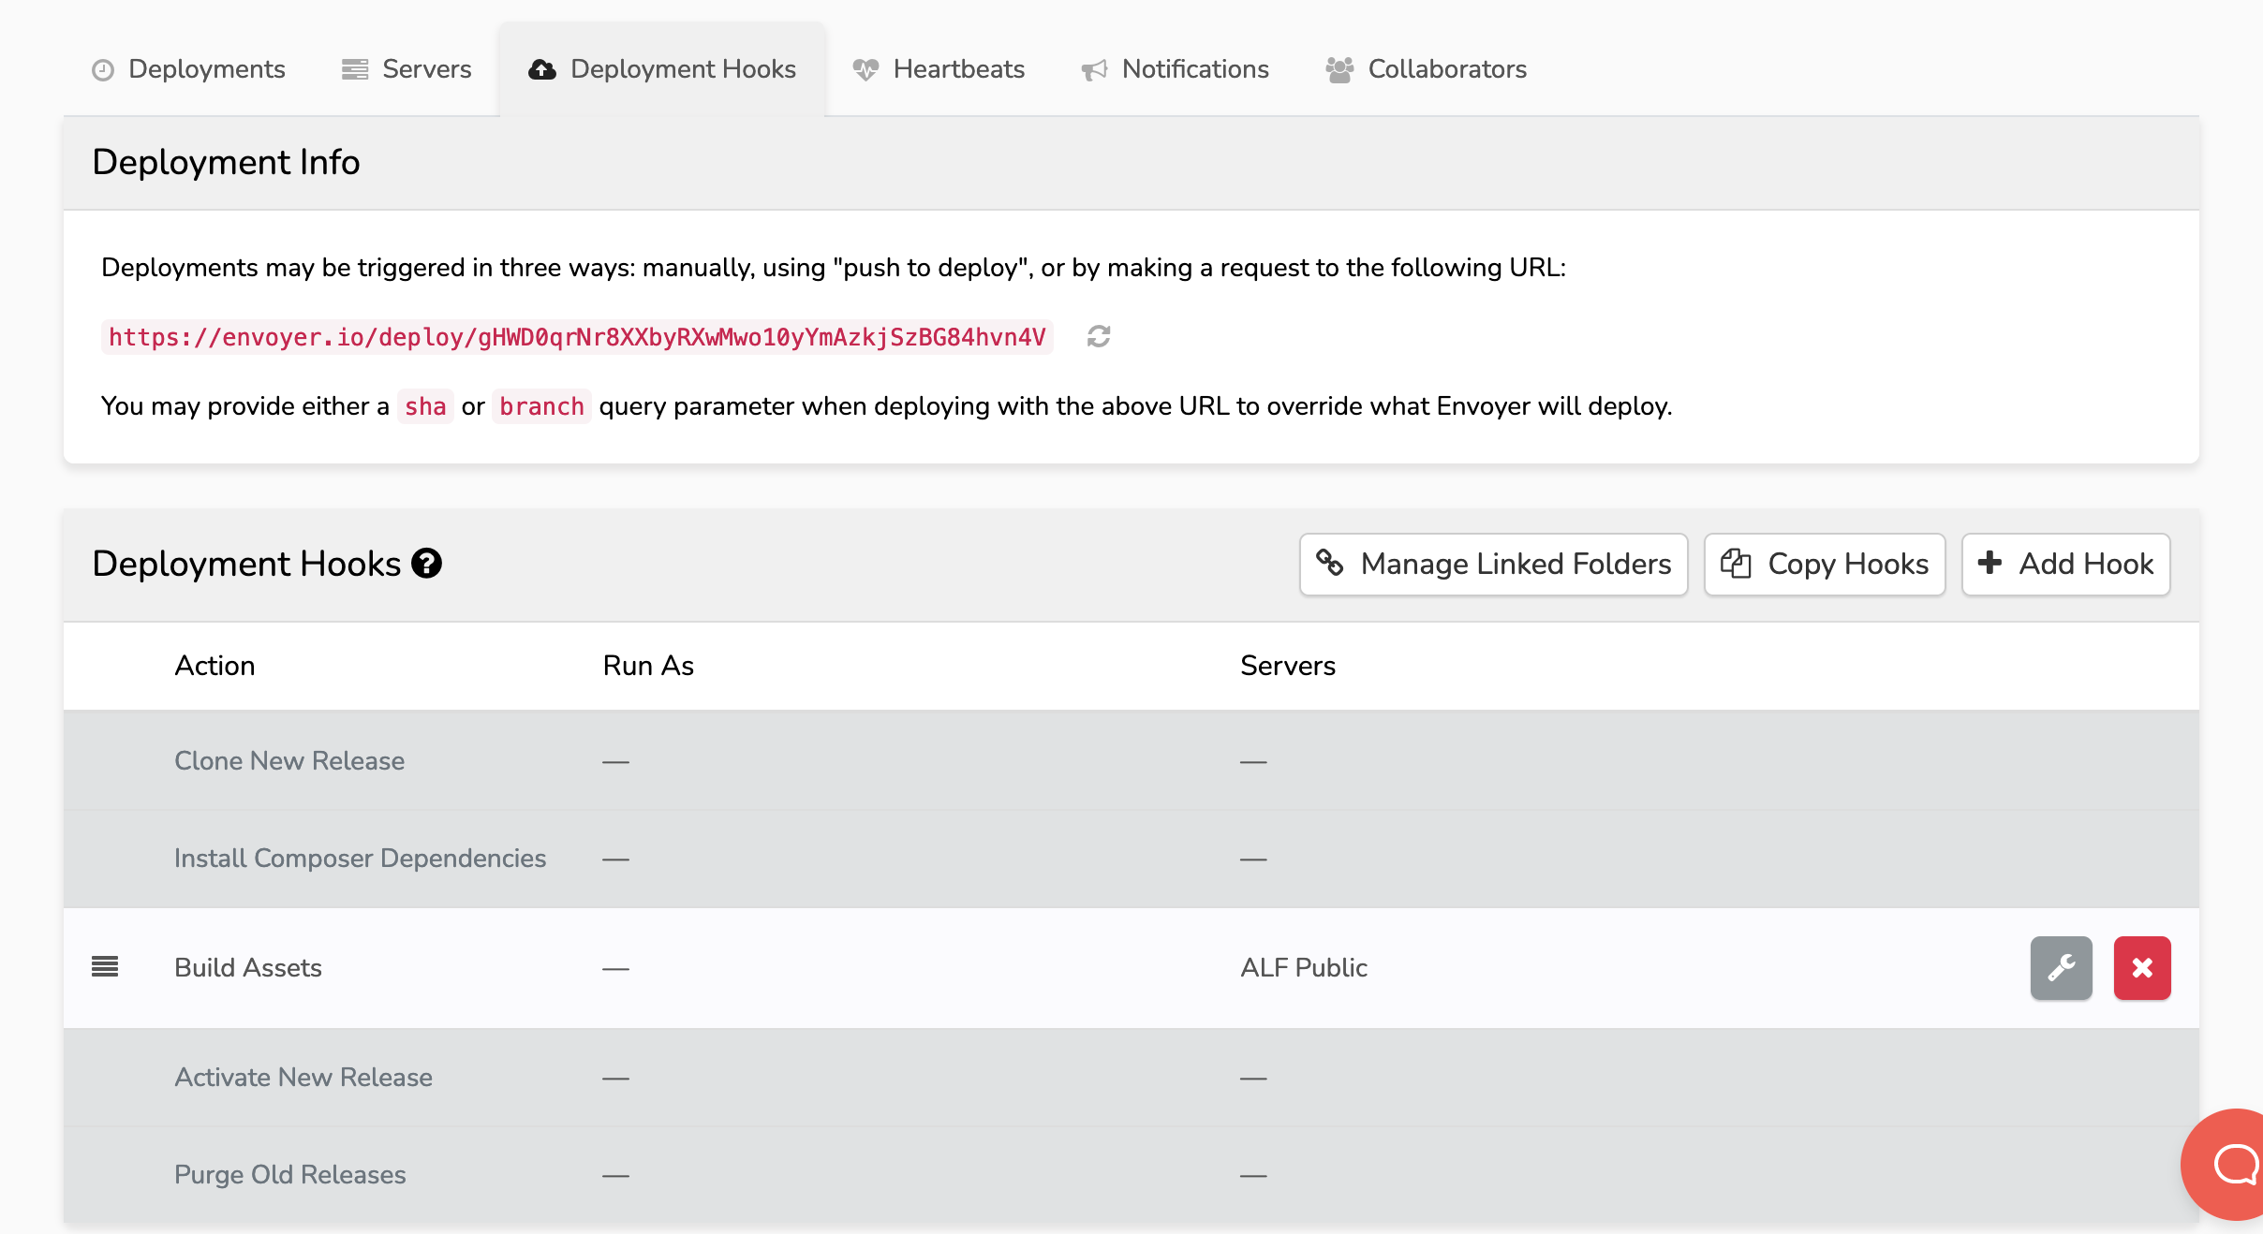Viewport: 2263px width, 1234px height.
Task: Open Manage Linked Folders
Action: (1493, 564)
